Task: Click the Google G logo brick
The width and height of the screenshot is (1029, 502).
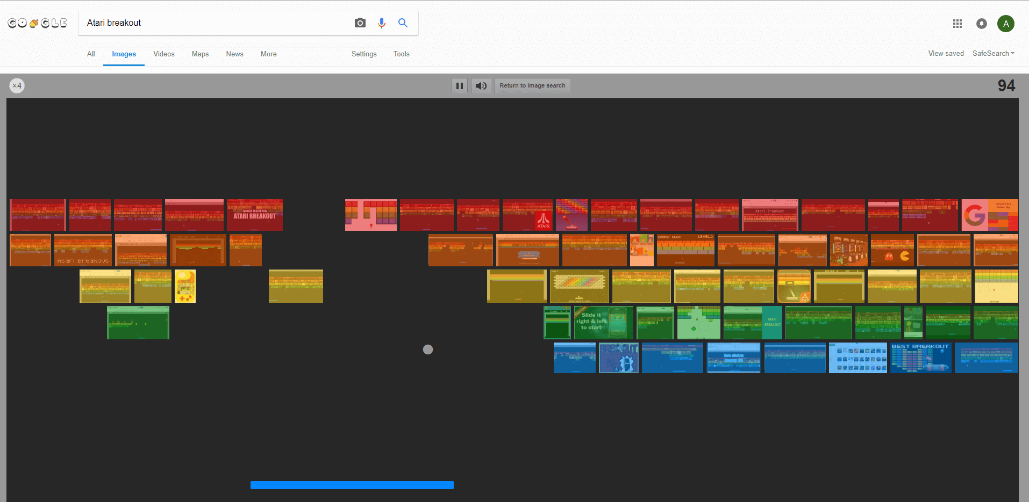Action: click(990, 215)
